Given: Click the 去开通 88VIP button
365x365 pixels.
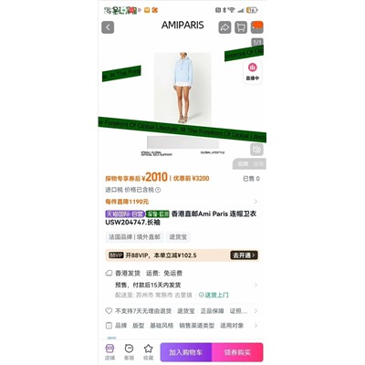Looking at the screenshot, I should coord(244,255).
